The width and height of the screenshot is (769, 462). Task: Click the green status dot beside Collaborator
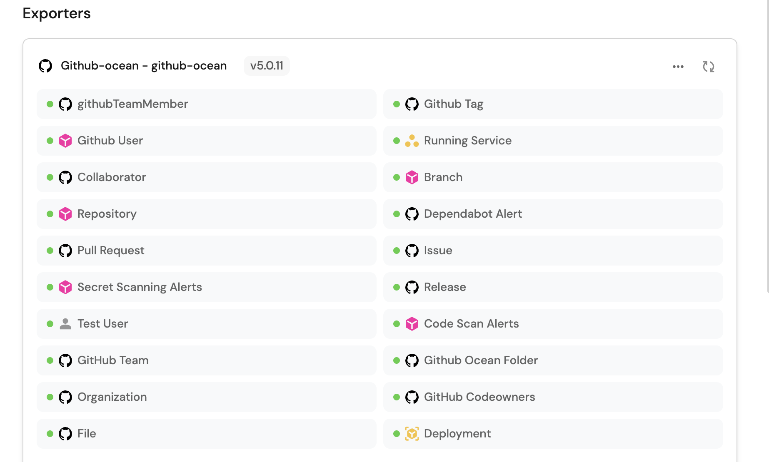click(50, 177)
